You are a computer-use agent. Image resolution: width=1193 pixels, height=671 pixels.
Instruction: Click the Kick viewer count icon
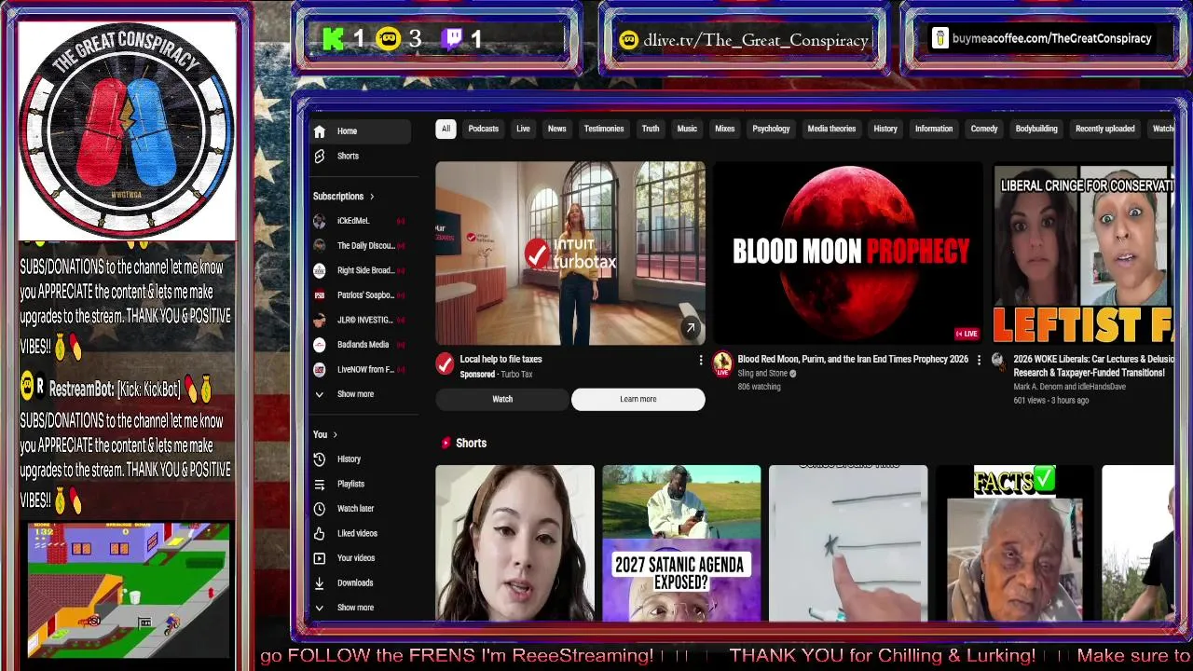(333, 39)
